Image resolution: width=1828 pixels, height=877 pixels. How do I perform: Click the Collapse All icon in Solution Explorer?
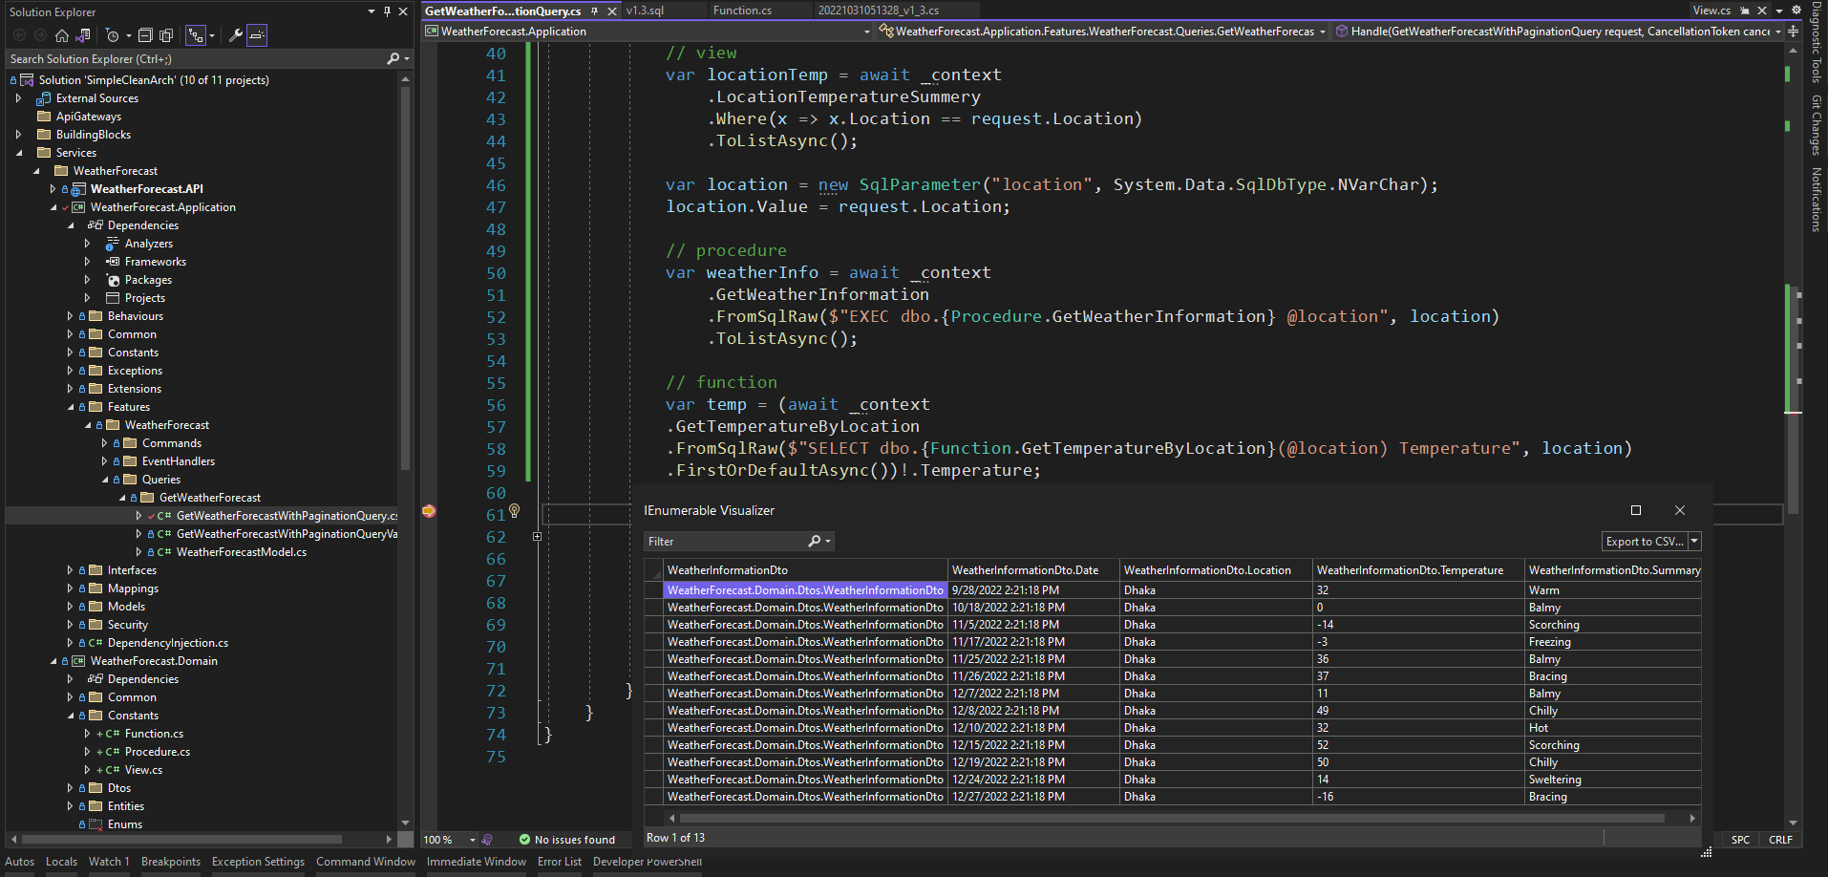click(x=145, y=35)
